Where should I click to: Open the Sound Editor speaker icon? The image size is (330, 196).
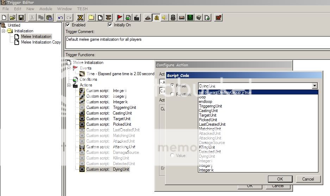[x=165, y=18]
